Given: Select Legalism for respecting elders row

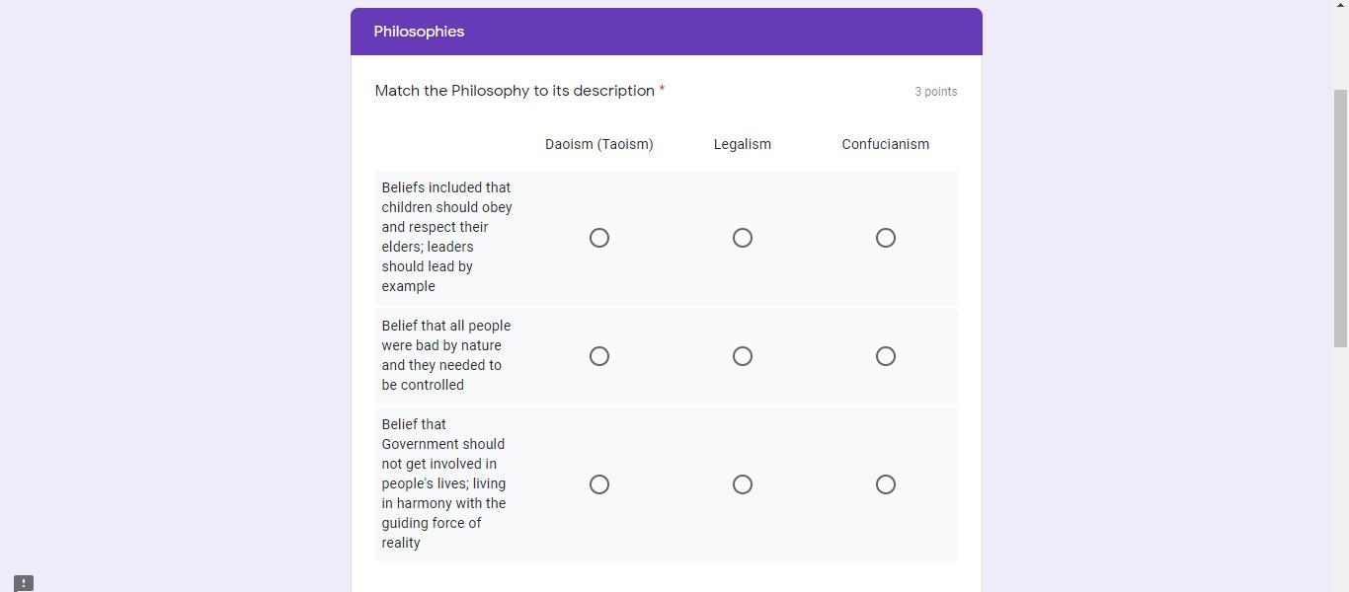Looking at the screenshot, I should (743, 238).
